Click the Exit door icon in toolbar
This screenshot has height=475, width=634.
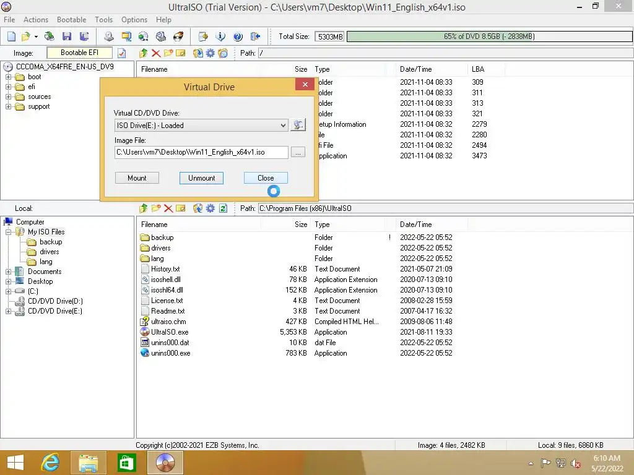(x=255, y=36)
